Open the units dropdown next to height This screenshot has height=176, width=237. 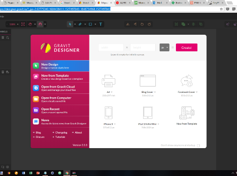tap(164, 47)
